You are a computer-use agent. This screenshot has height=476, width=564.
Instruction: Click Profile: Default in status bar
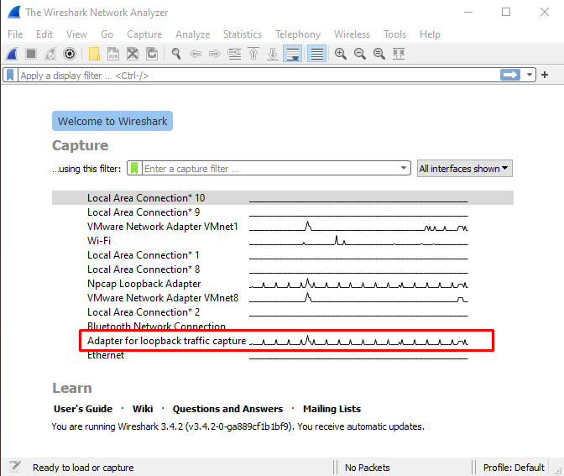point(514,468)
